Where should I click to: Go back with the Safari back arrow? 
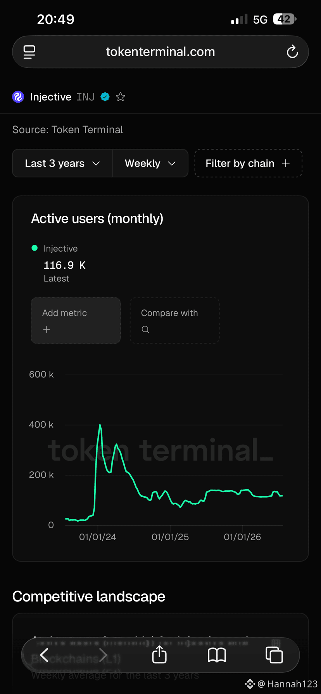[x=44, y=655]
